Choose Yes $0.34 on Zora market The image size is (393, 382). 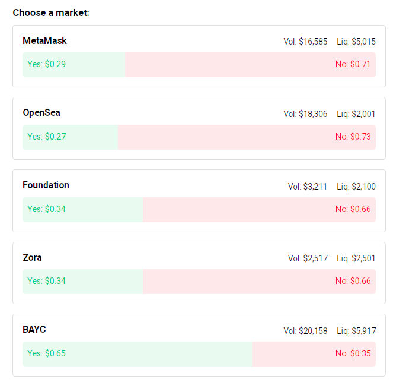[x=82, y=281]
